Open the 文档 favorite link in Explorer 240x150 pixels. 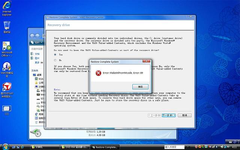[x=35, y=54]
